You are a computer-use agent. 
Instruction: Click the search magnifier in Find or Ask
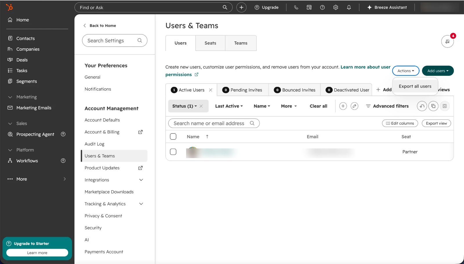pyautogui.click(x=225, y=7)
